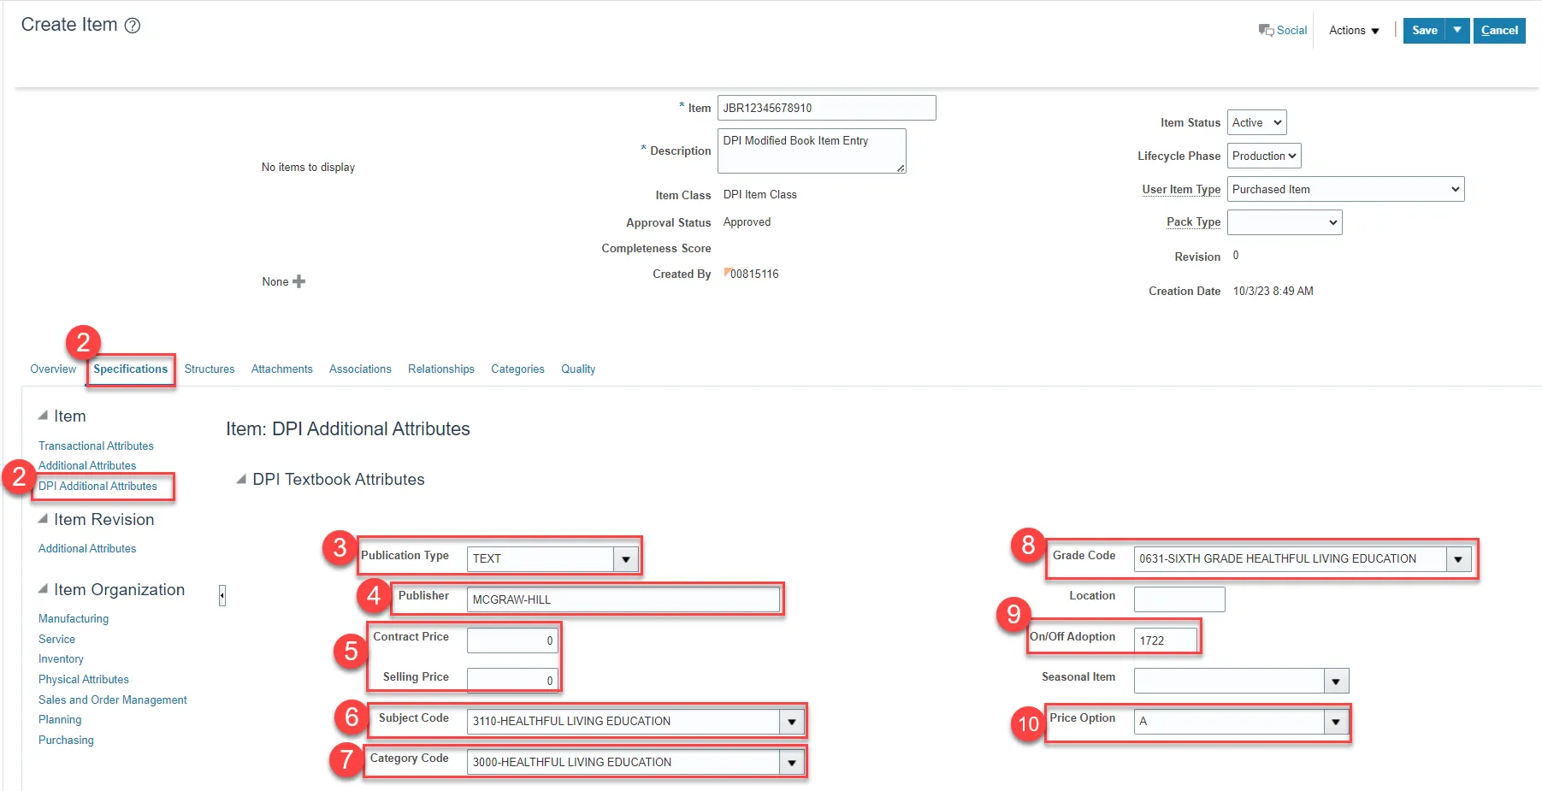
Task: Collapse the DPI Textbook Attributes section
Action: pos(241,480)
